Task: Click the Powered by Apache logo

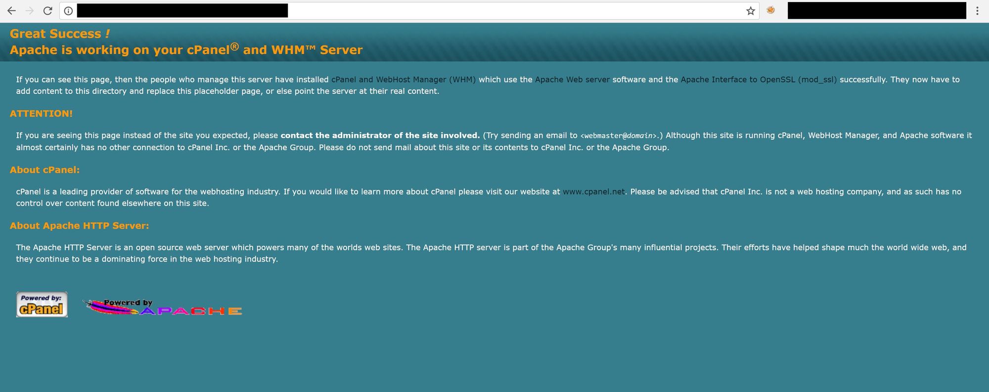Action: (162, 307)
